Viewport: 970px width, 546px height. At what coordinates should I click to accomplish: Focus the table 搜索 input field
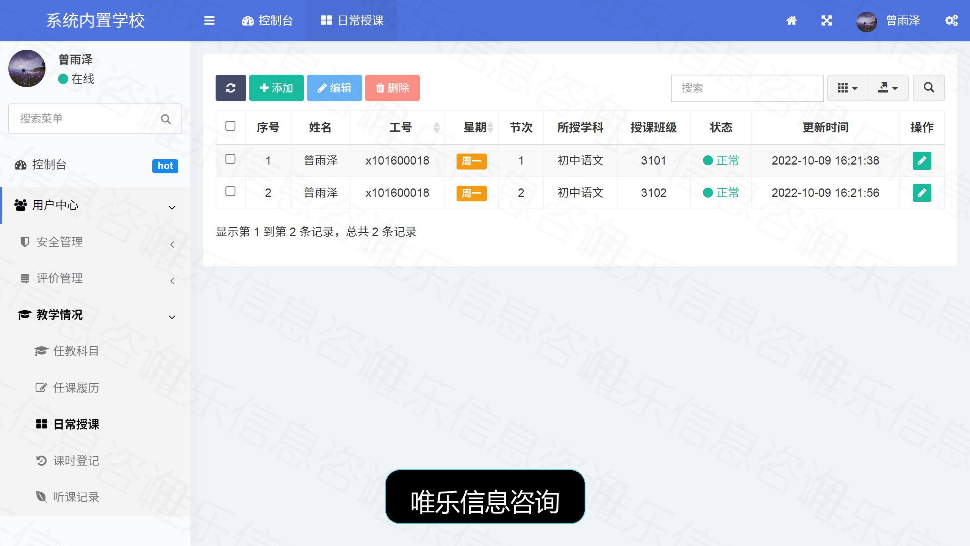tap(747, 88)
